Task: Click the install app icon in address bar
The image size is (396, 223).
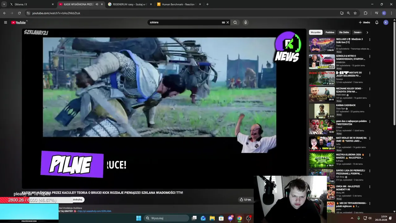Action: pyautogui.click(x=342, y=13)
